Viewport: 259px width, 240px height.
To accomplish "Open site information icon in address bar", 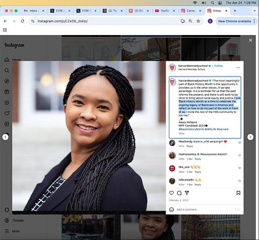I will coord(33,21).
